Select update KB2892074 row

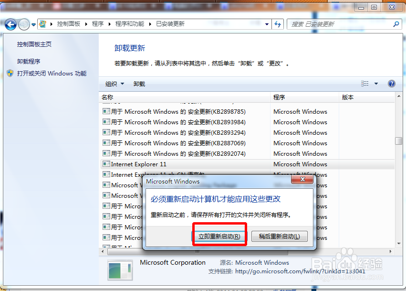click(247, 153)
